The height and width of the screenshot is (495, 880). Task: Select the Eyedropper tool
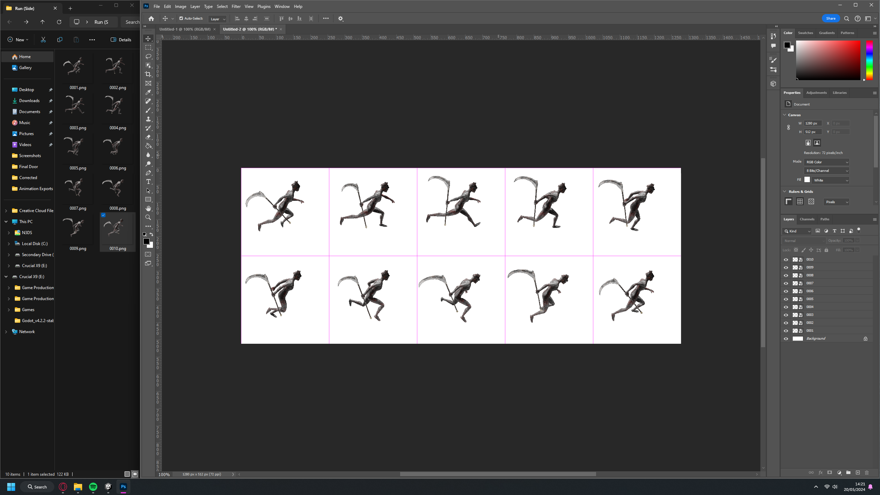[x=148, y=92]
